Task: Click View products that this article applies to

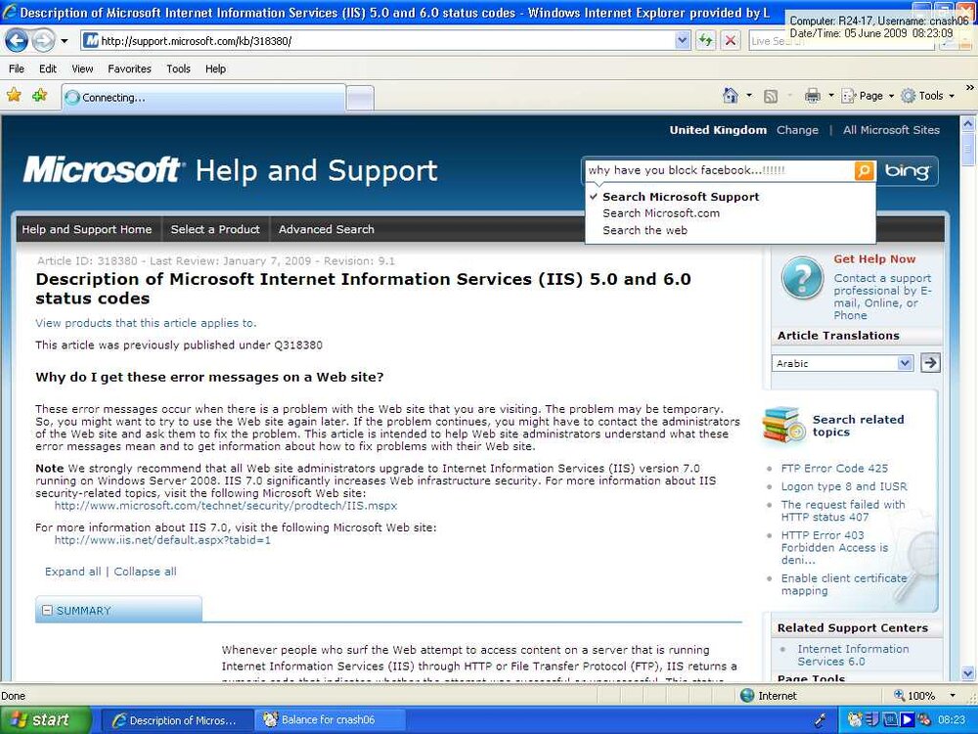Action: tap(146, 323)
